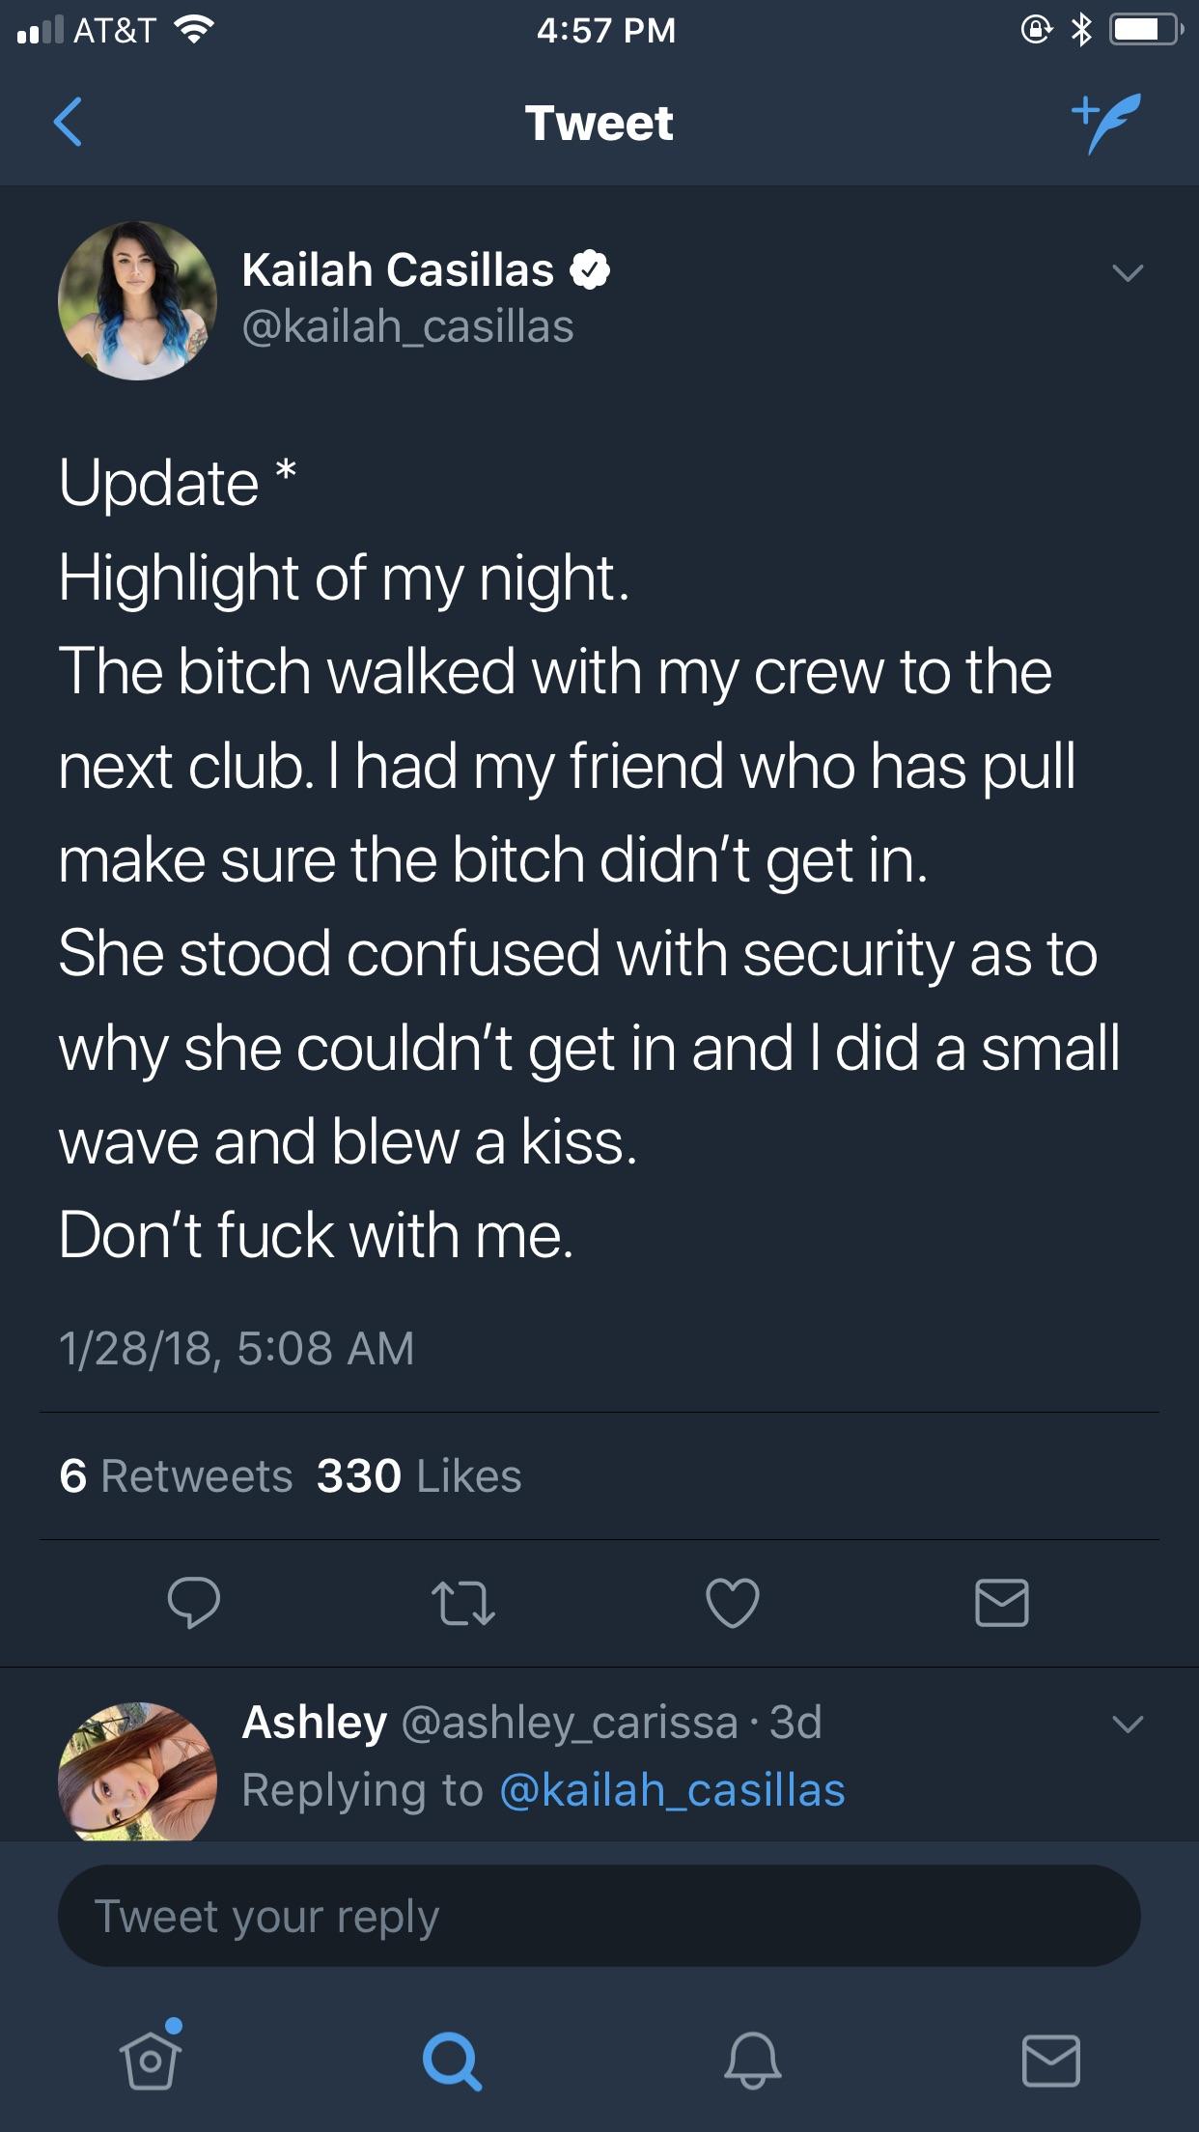Open the Messages tab in the bottom bar
This screenshot has height=2132, width=1199.
click(x=1051, y=2060)
